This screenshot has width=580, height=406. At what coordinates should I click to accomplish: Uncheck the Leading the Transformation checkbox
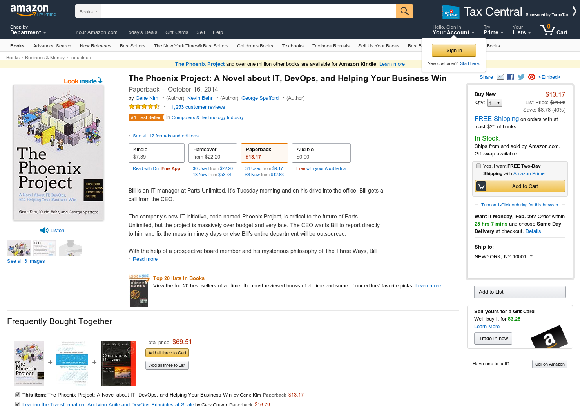click(x=17, y=404)
